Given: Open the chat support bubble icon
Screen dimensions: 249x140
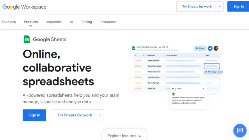Looking at the screenshot, I should [x=240, y=130].
